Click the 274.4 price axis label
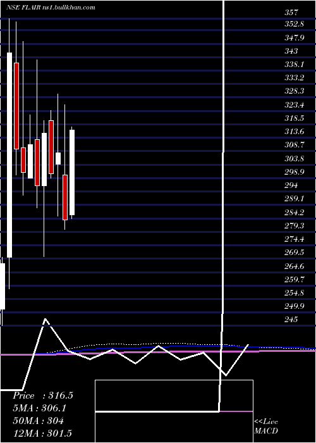Viewport: 316px width, 443px height. 294,239
